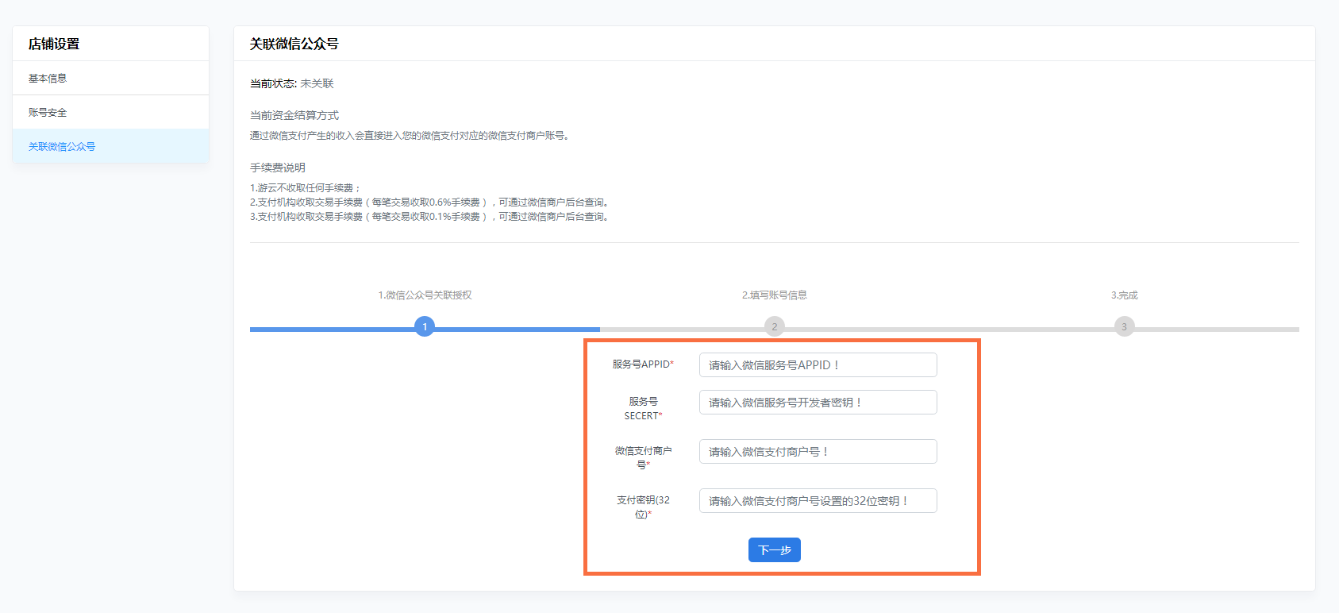The width and height of the screenshot is (1339, 613).
Task: Open the 账号安全 sidebar item
Action: [110, 112]
